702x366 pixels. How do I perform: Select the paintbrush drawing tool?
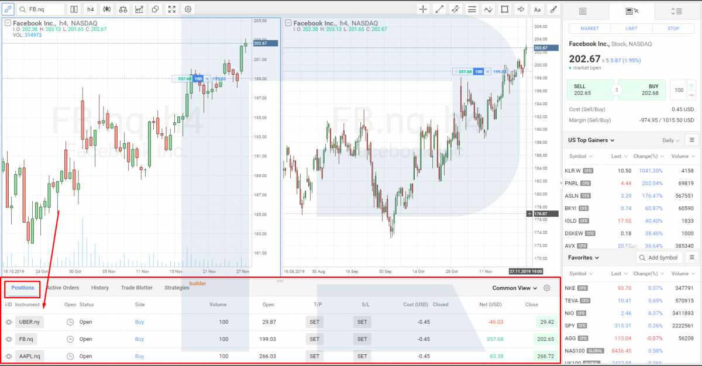coord(553,9)
